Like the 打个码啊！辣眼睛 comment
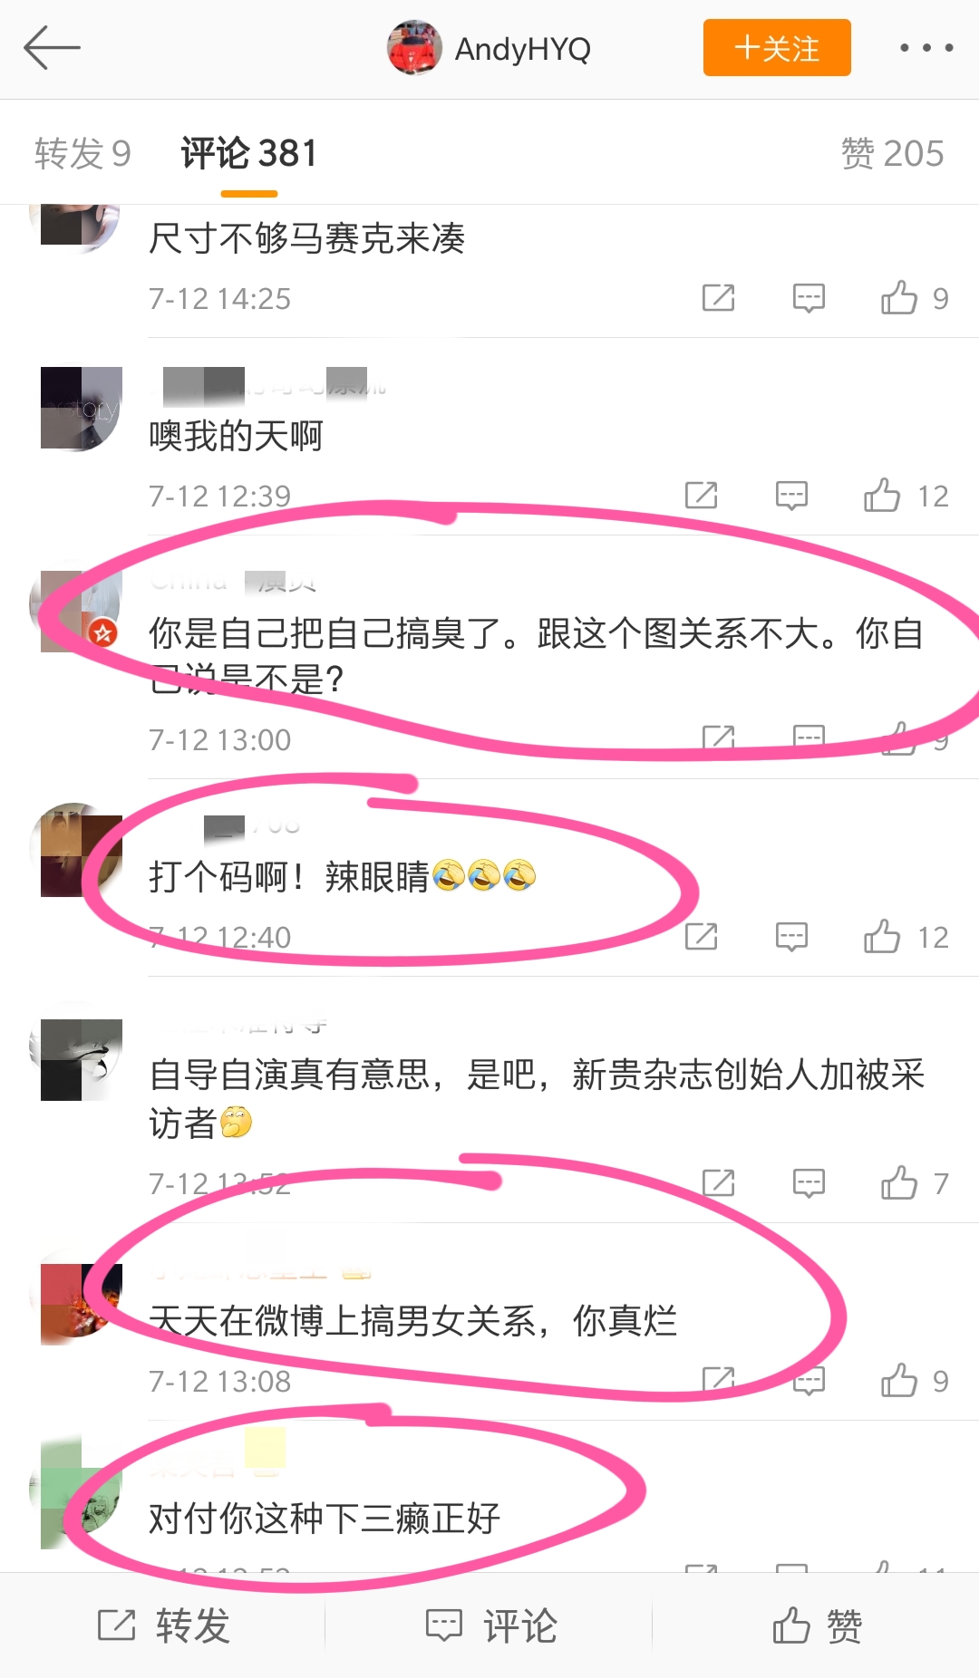This screenshot has height=1678, width=979. [906, 937]
